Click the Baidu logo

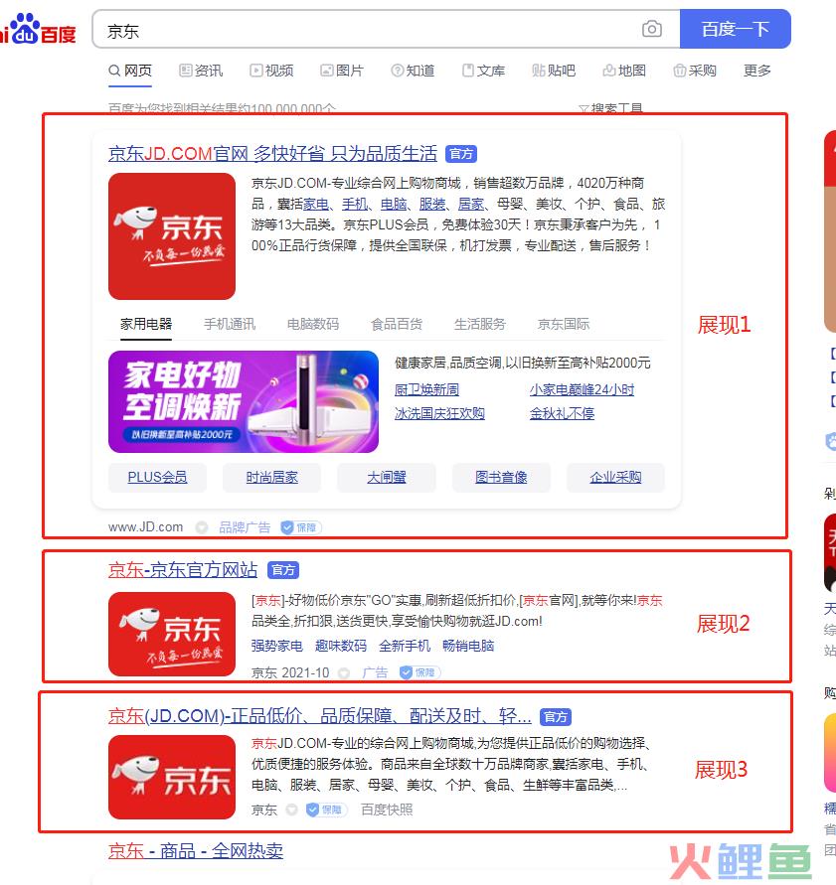point(38,30)
